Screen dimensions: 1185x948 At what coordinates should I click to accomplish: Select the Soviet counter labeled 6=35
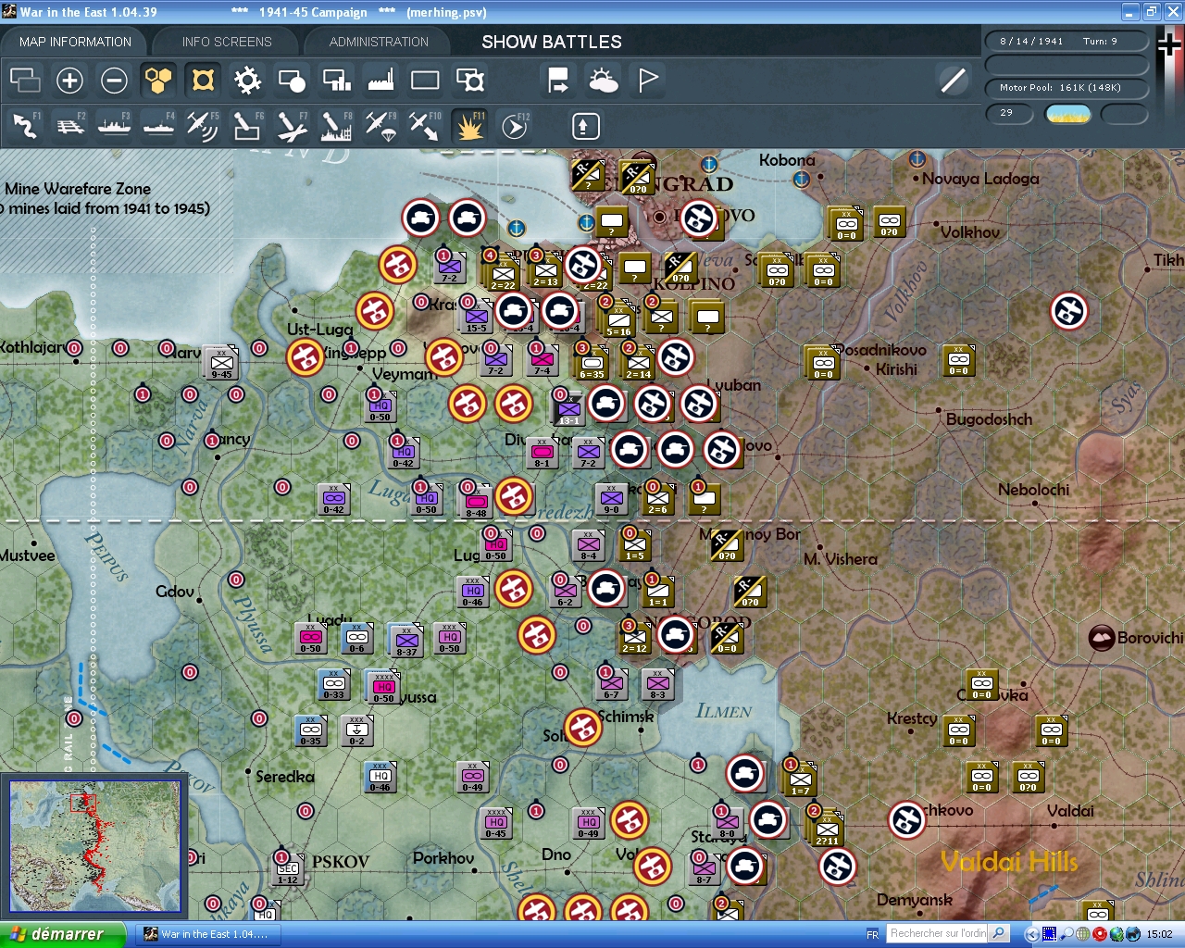pyautogui.click(x=592, y=362)
